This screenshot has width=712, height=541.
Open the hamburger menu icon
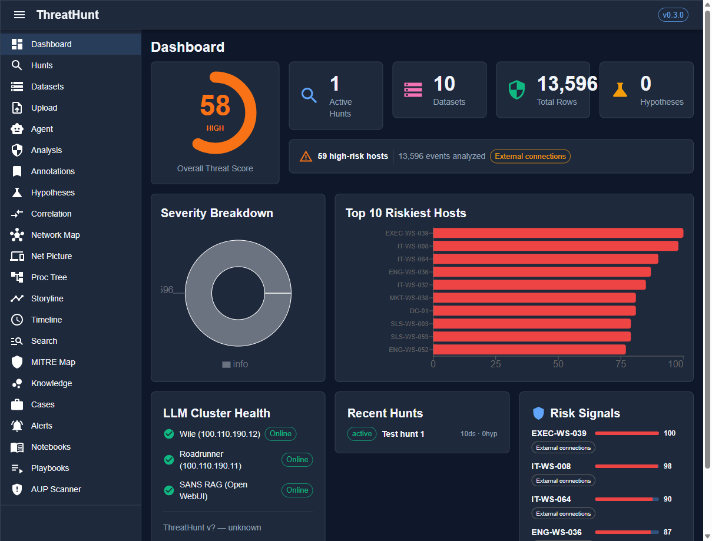tap(19, 15)
